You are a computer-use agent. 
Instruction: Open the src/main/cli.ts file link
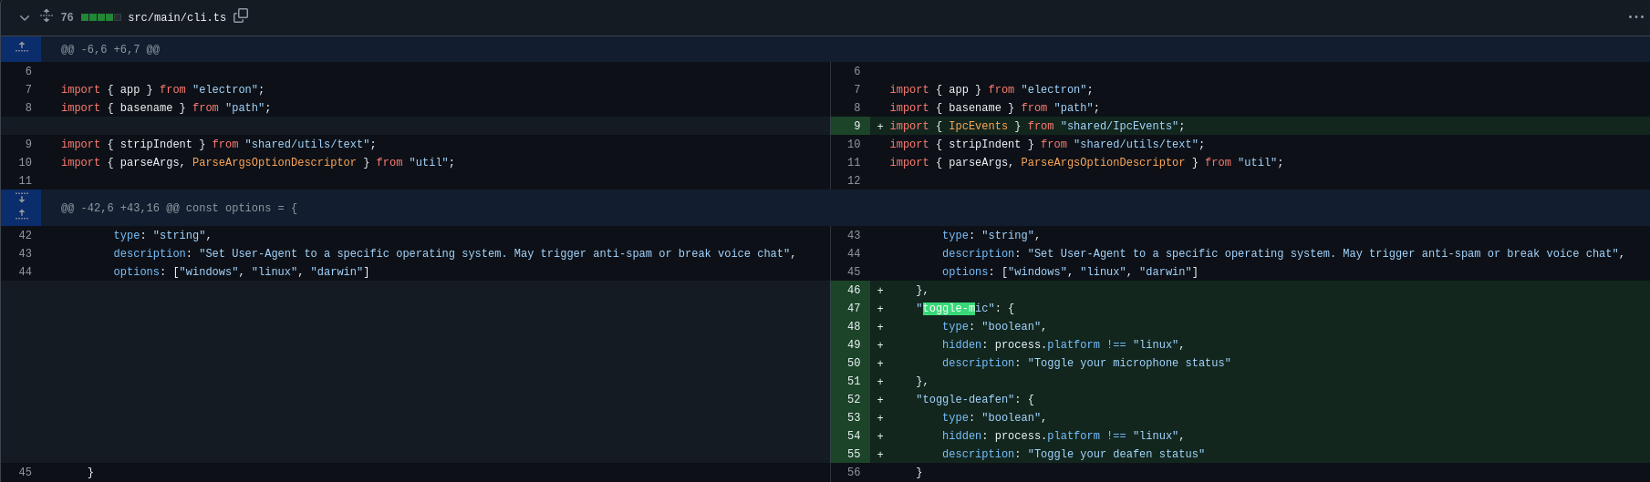click(176, 17)
